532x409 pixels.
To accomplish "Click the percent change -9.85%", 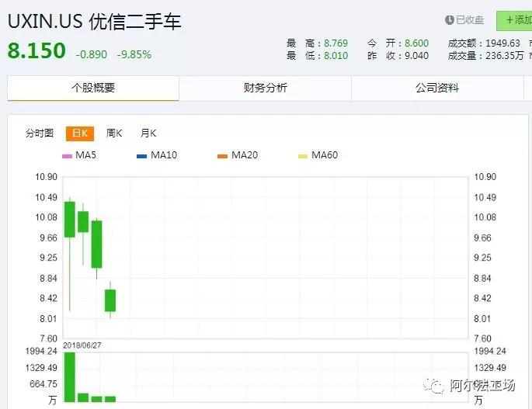I will (134, 54).
